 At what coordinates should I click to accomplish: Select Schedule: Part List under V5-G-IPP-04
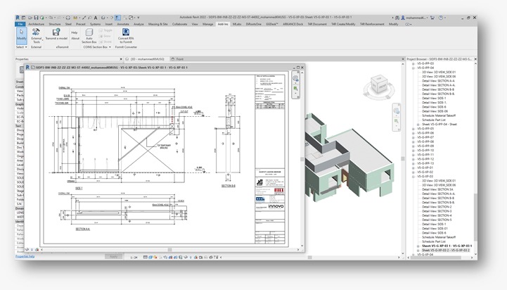point(434,120)
